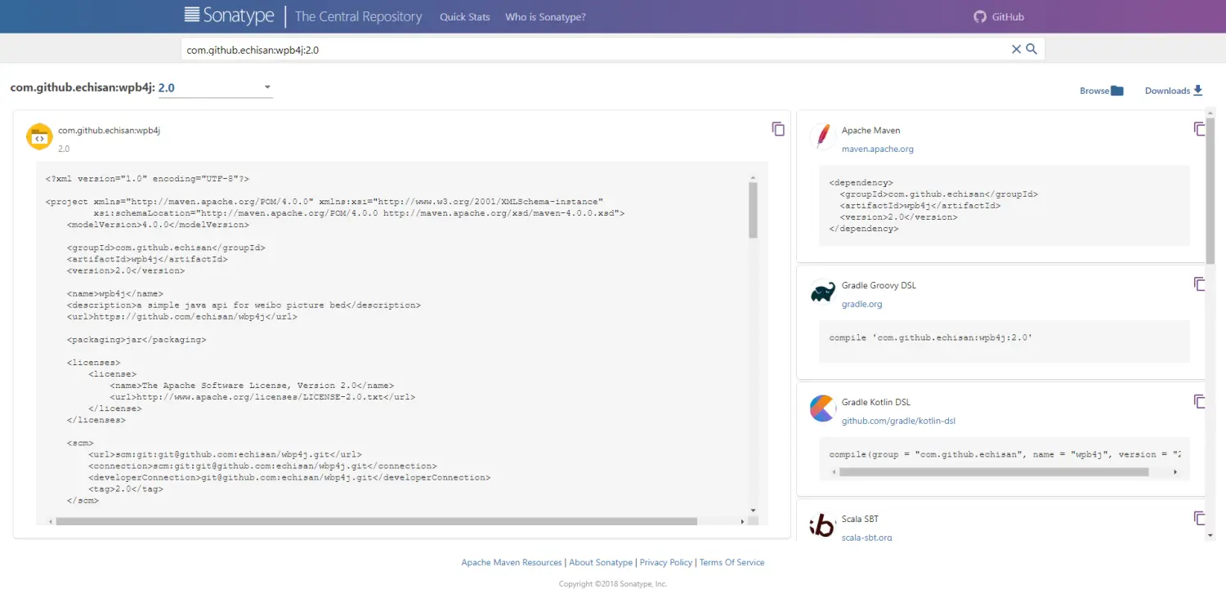Click the com.github.echisan:wpb4j card title
The width and height of the screenshot is (1226, 598).
click(109, 130)
